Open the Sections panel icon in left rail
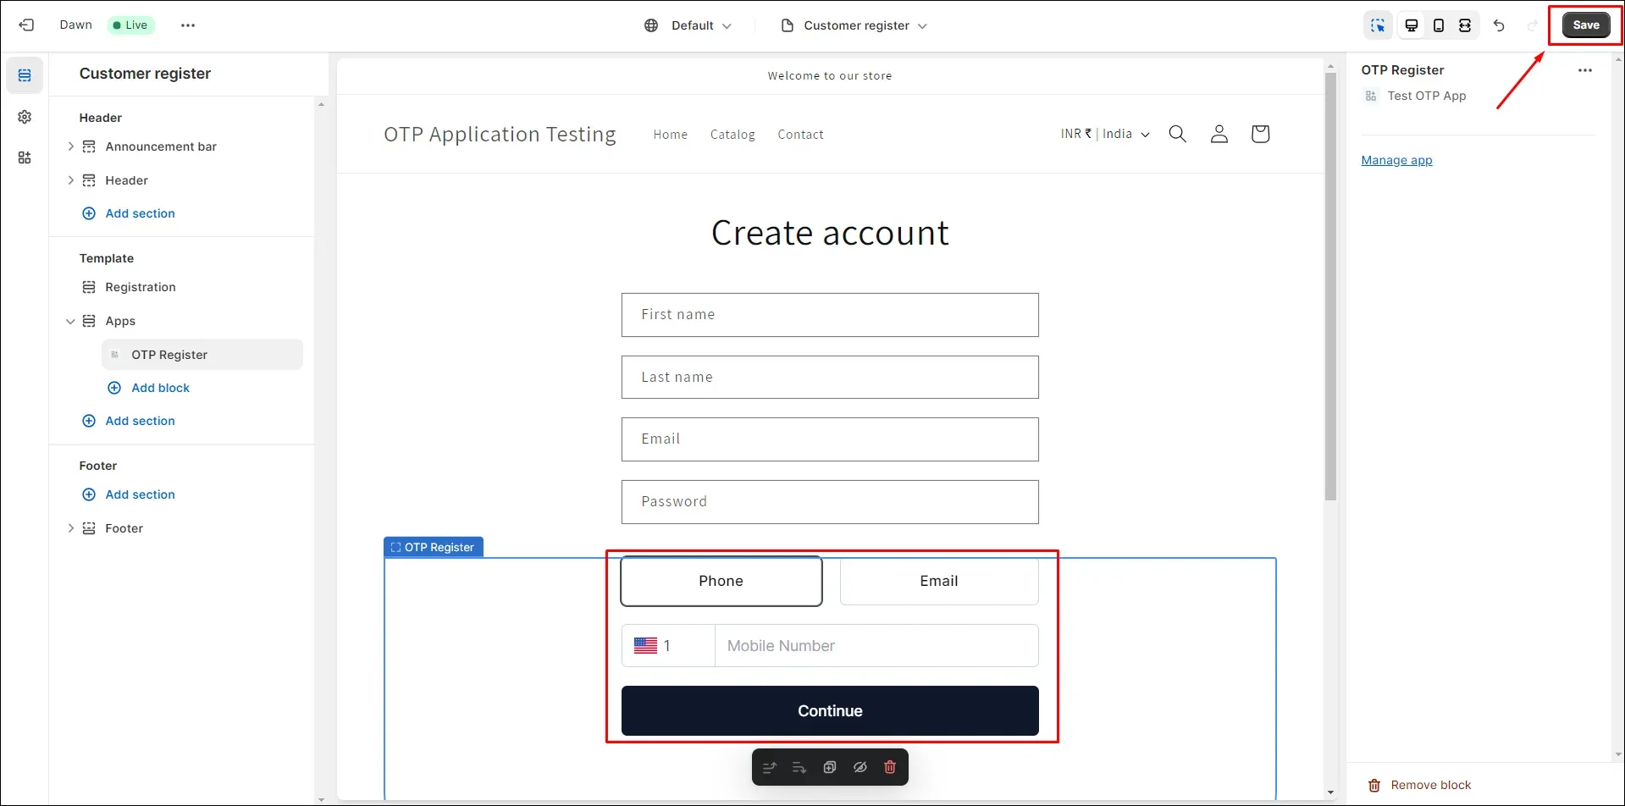Screen dimensions: 1625x806 coord(25,75)
